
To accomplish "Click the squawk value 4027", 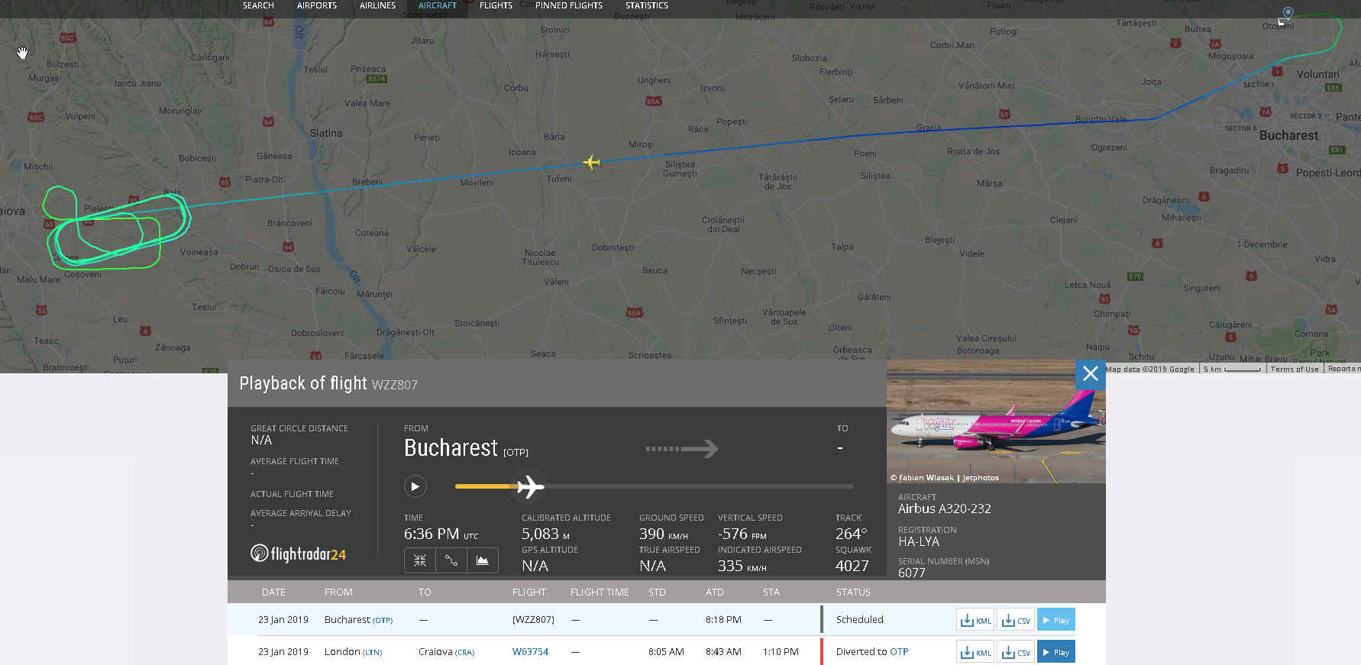I will click(852, 566).
